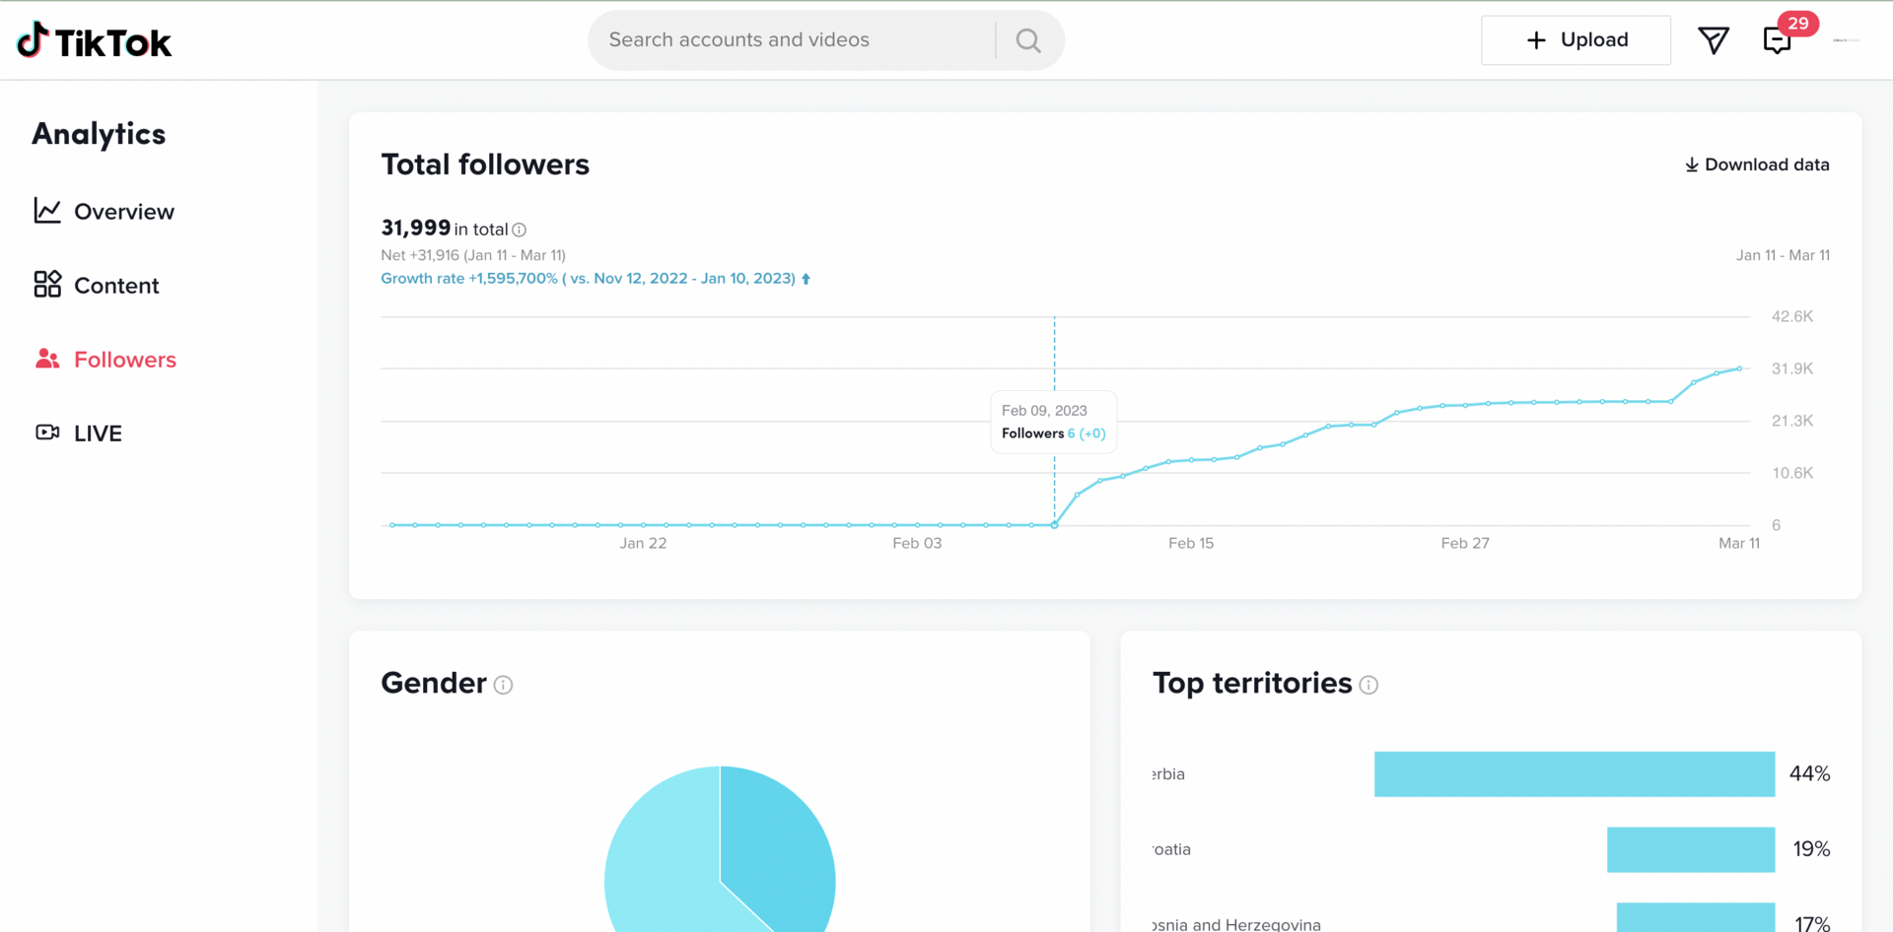The height and width of the screenshot is (932, 1893).
Task: Open the messages paper plane icon
Action: [x=1714, y=40]
